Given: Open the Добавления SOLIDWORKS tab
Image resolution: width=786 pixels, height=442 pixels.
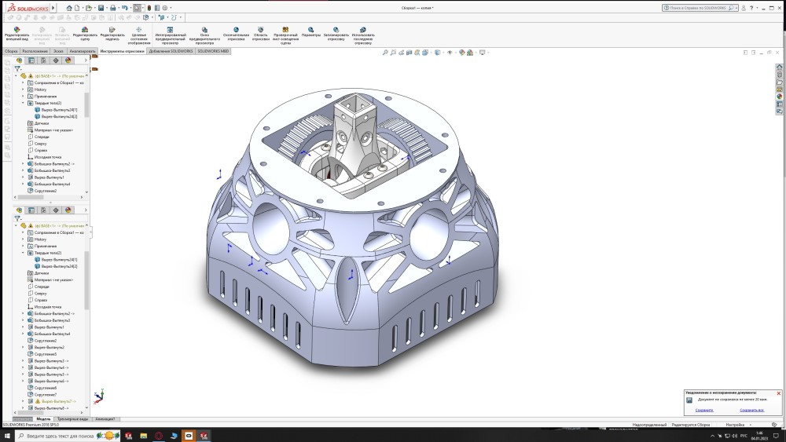Looking at the screenshot, I should click(x=171, y=50).
